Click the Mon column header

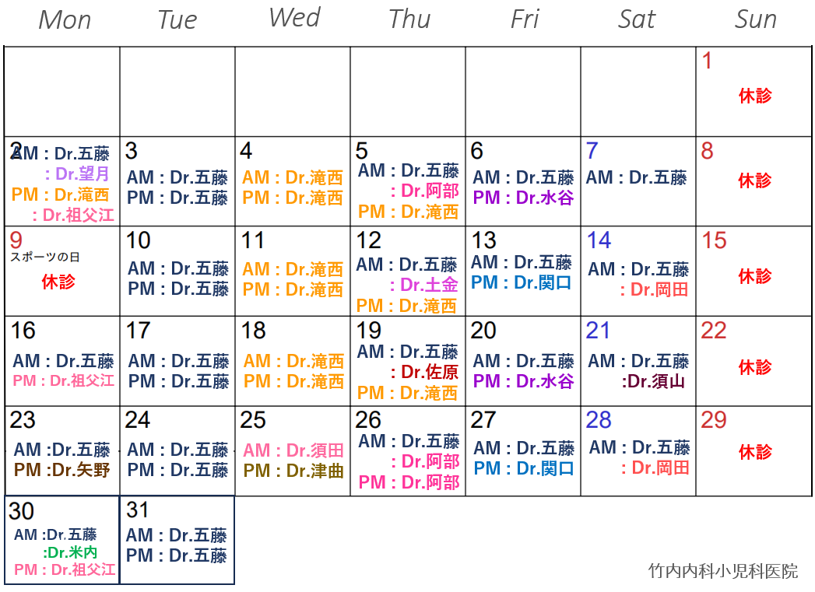click(x=65, y=21)
